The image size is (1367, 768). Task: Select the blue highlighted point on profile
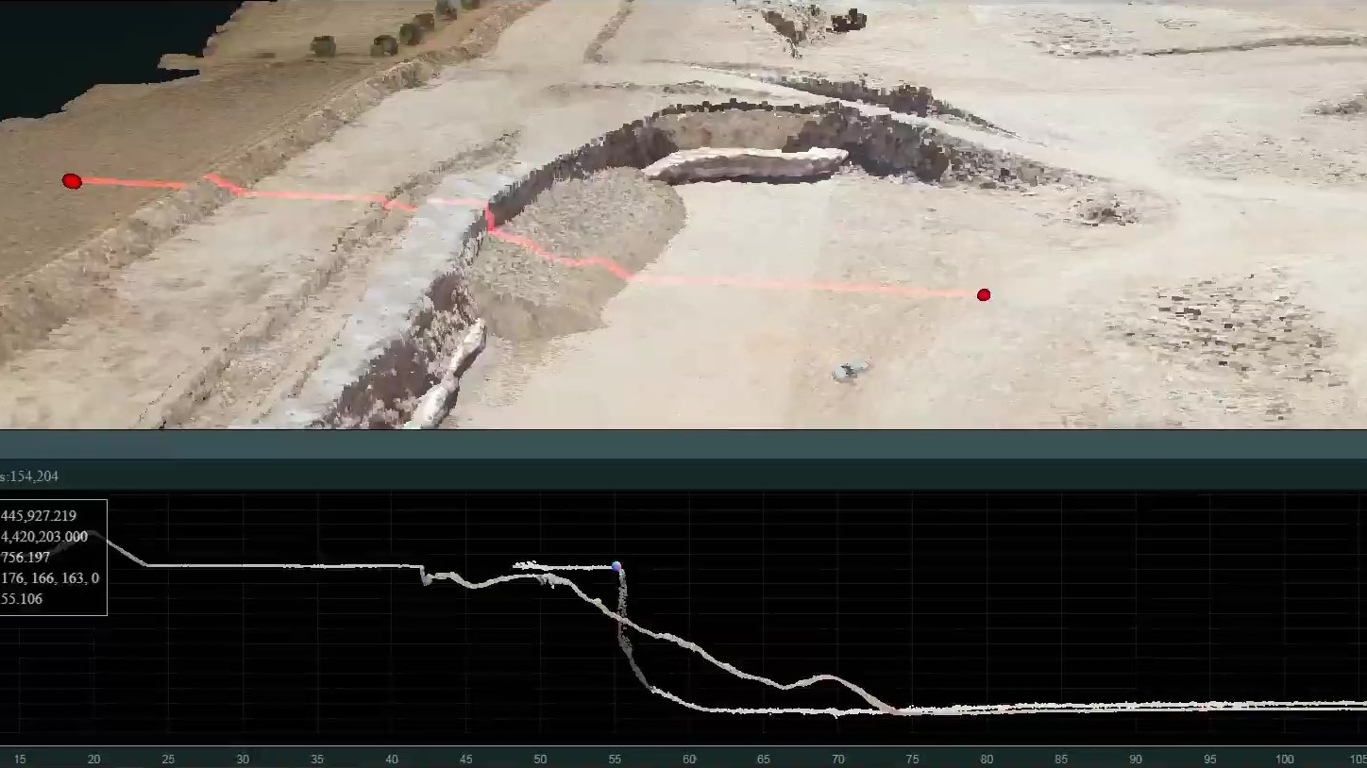click(616, 566)
